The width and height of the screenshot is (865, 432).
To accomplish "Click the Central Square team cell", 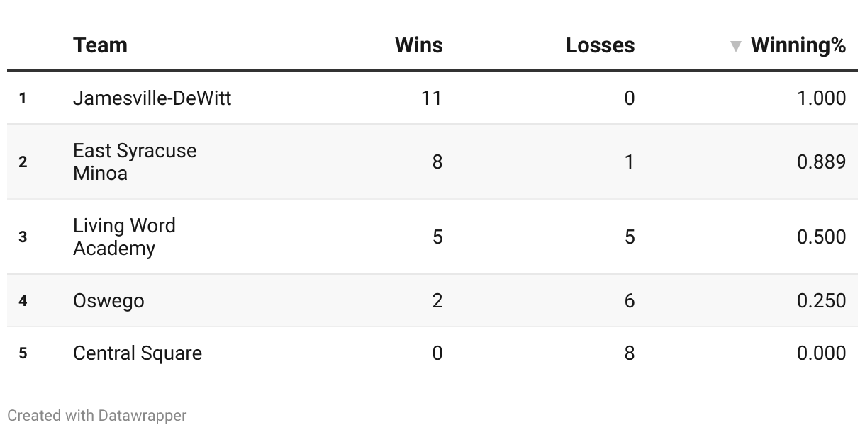I will pos(138,353).
